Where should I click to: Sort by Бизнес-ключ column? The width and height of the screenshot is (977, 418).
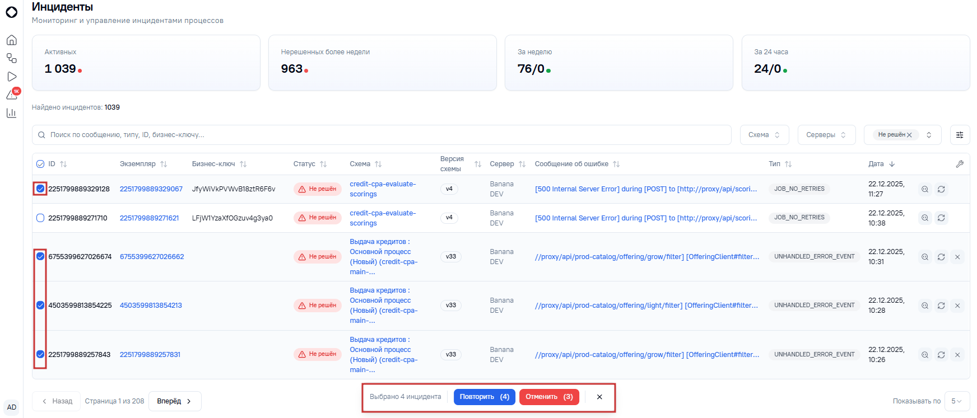[243, 164]
